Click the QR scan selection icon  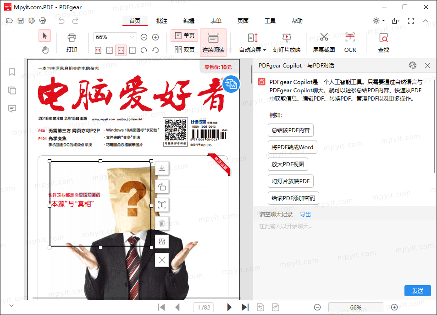(x=162, y=242)
